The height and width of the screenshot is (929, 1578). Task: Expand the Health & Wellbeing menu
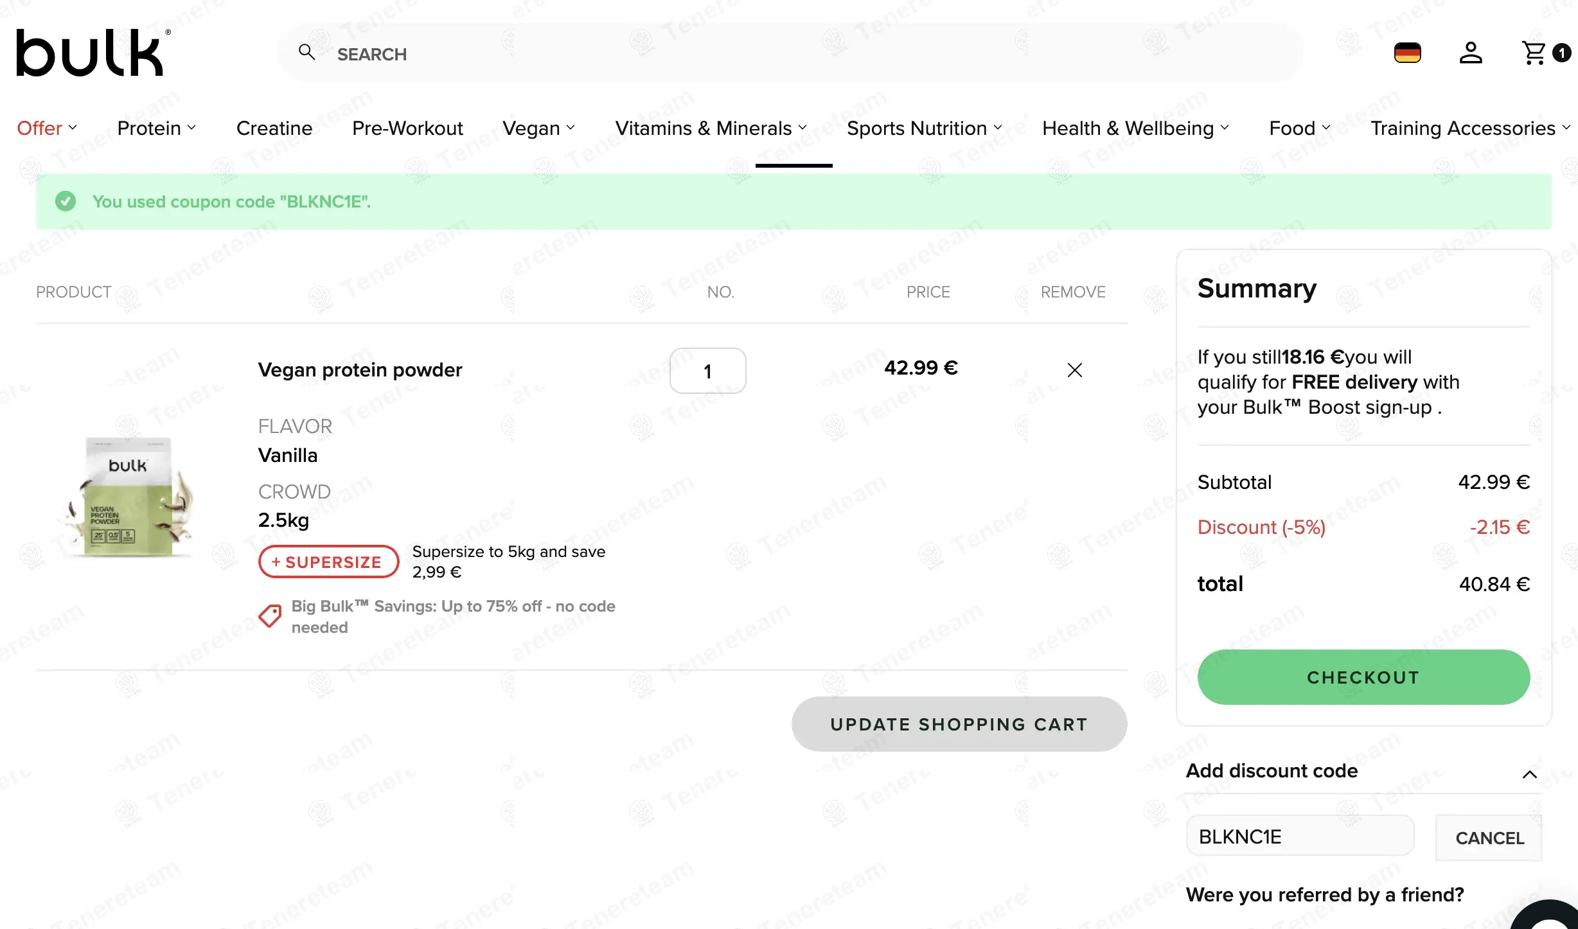[x=1135, y=128]
